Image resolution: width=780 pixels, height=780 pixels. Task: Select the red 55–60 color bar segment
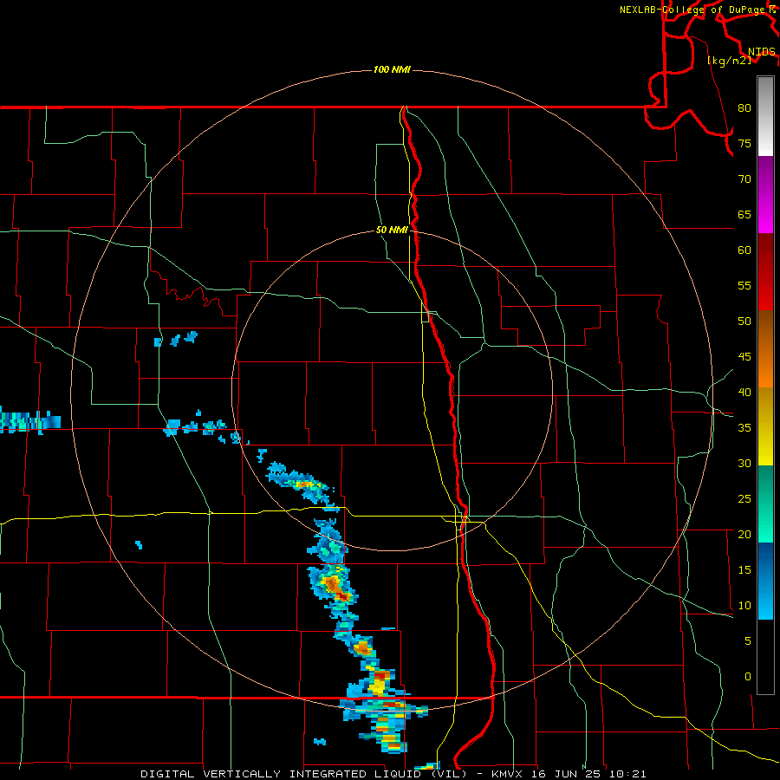(765, 272)
